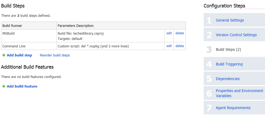Screen dimensions: 265x116
Task: Navigate to Build Triggering step
Action: coord(229,64)
